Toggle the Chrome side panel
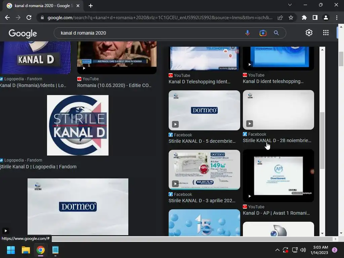 point(315,17)
